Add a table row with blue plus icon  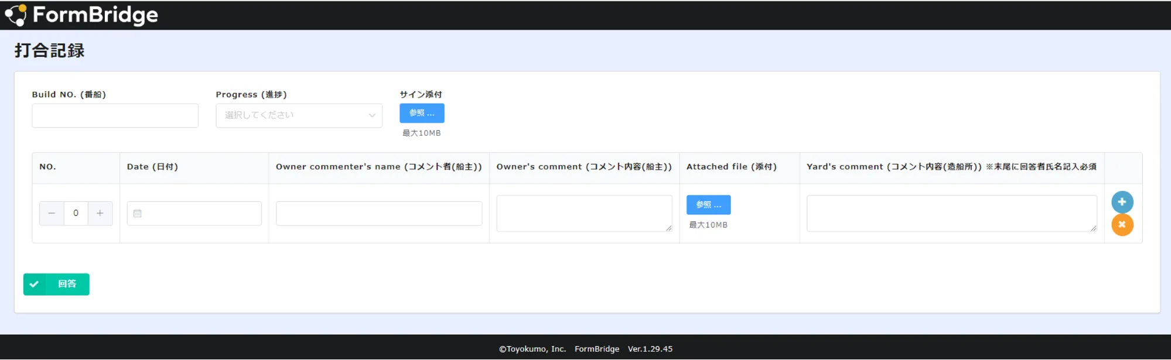pyautogui.click(x=1122, y=202)
